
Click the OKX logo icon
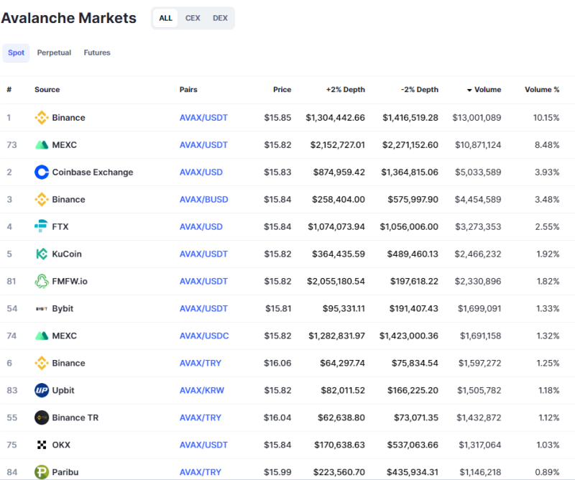coord(42,445)
